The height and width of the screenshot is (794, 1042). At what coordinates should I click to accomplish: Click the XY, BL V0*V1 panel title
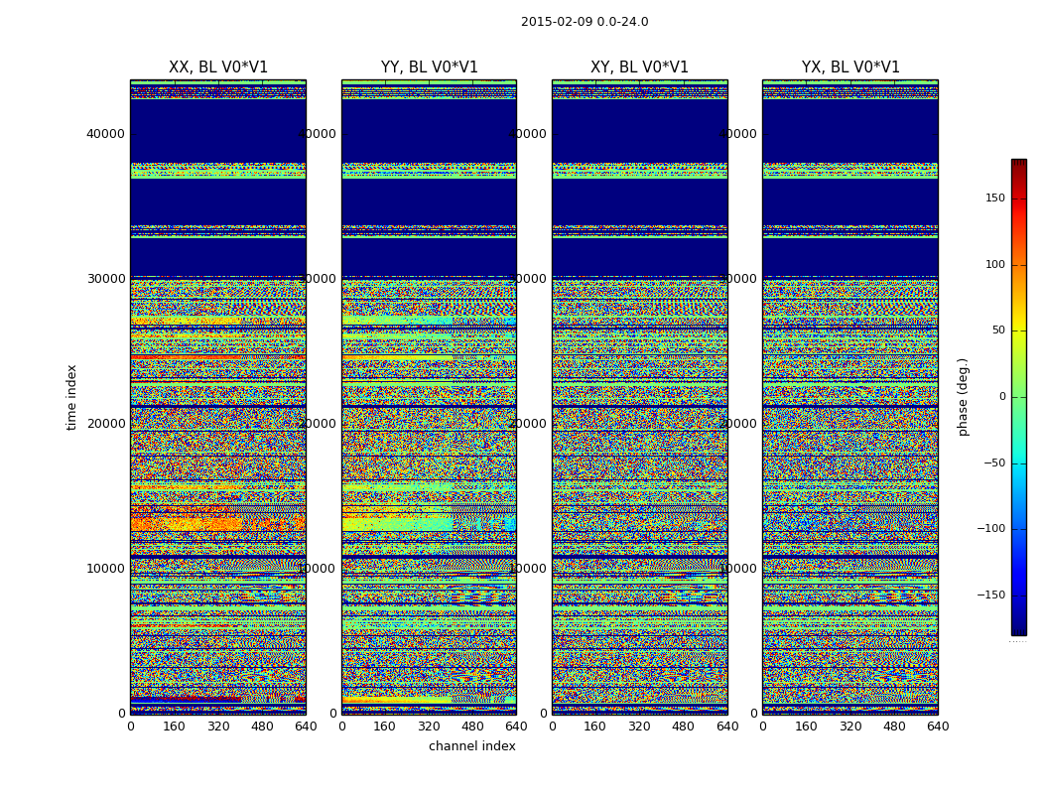tap(639, 67)
